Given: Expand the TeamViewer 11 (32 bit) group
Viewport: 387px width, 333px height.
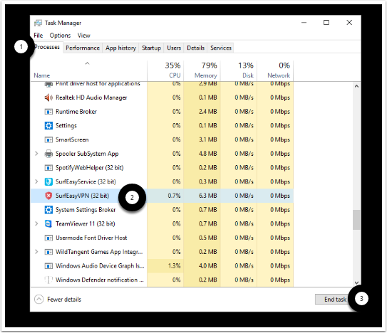Looking at the screenshot, I should 36,223.
